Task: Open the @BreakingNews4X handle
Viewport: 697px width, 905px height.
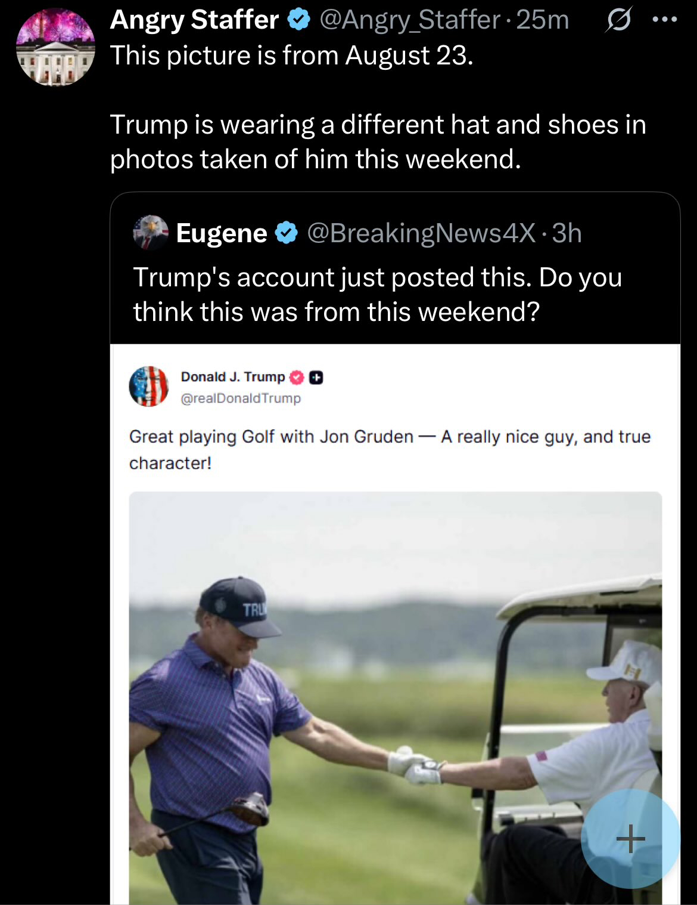Action: click(421, 233)
